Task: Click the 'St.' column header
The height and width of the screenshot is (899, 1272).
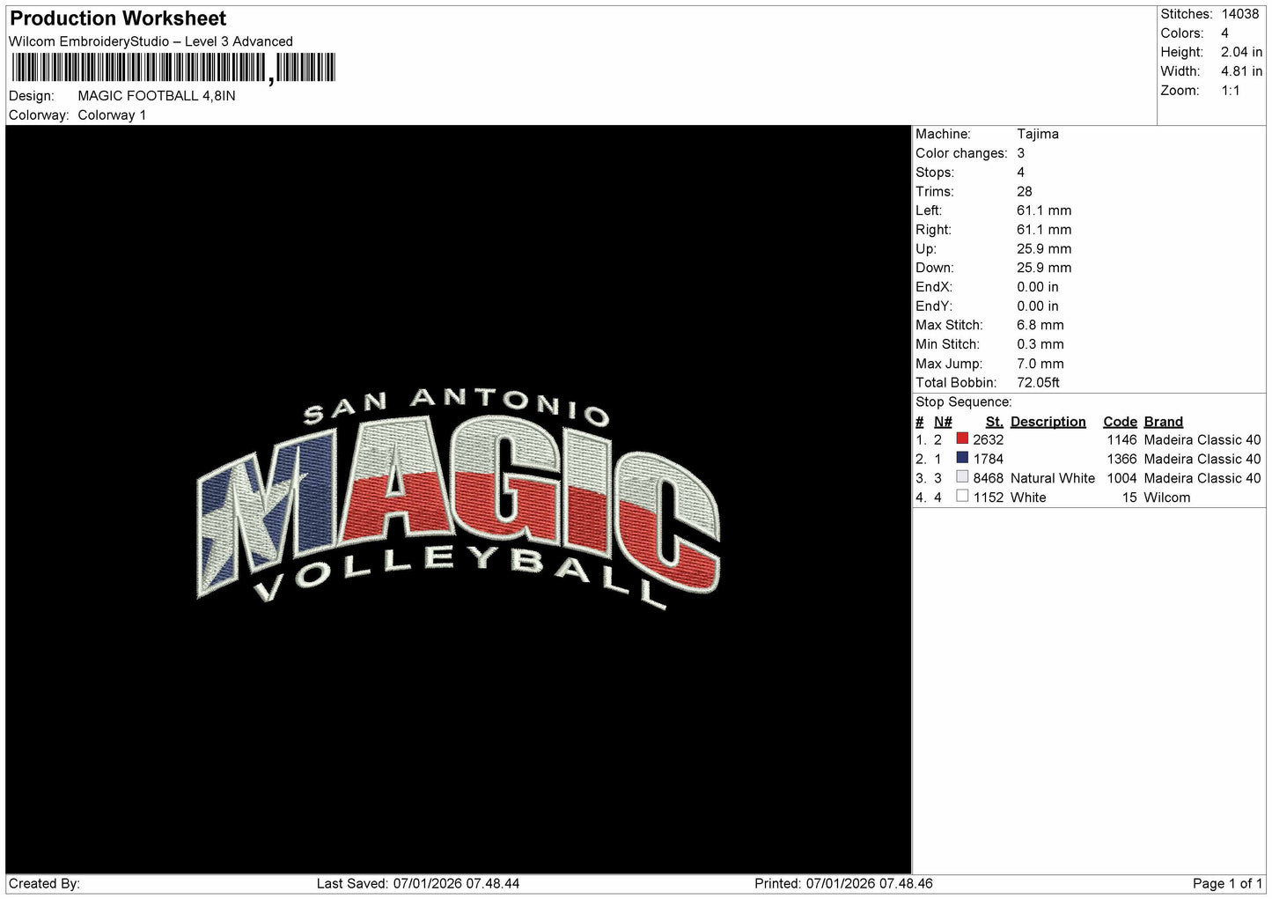Action: [995, 422]
